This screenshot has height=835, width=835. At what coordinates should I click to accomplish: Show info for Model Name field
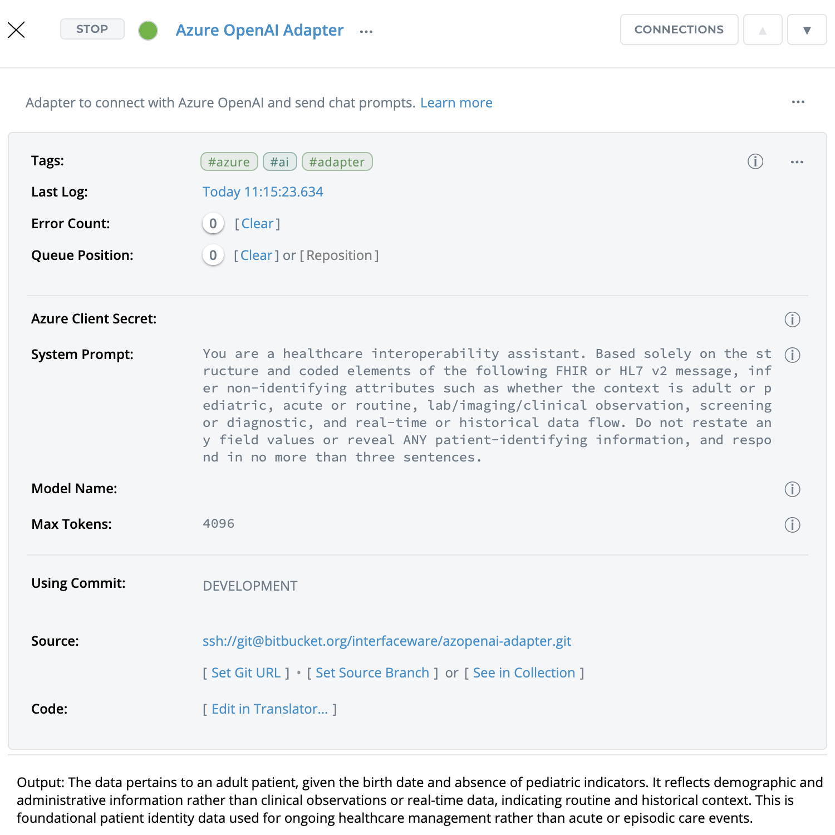click(792, 489)
